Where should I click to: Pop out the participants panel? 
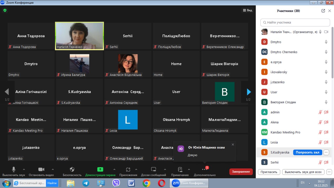click(323, 11)
